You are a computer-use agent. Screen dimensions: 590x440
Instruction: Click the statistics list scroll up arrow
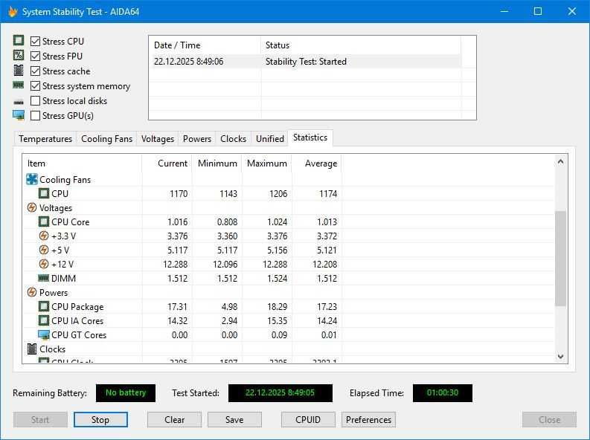[x=560, y=161]
